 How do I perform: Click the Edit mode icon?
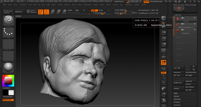(x=41, y=12)
